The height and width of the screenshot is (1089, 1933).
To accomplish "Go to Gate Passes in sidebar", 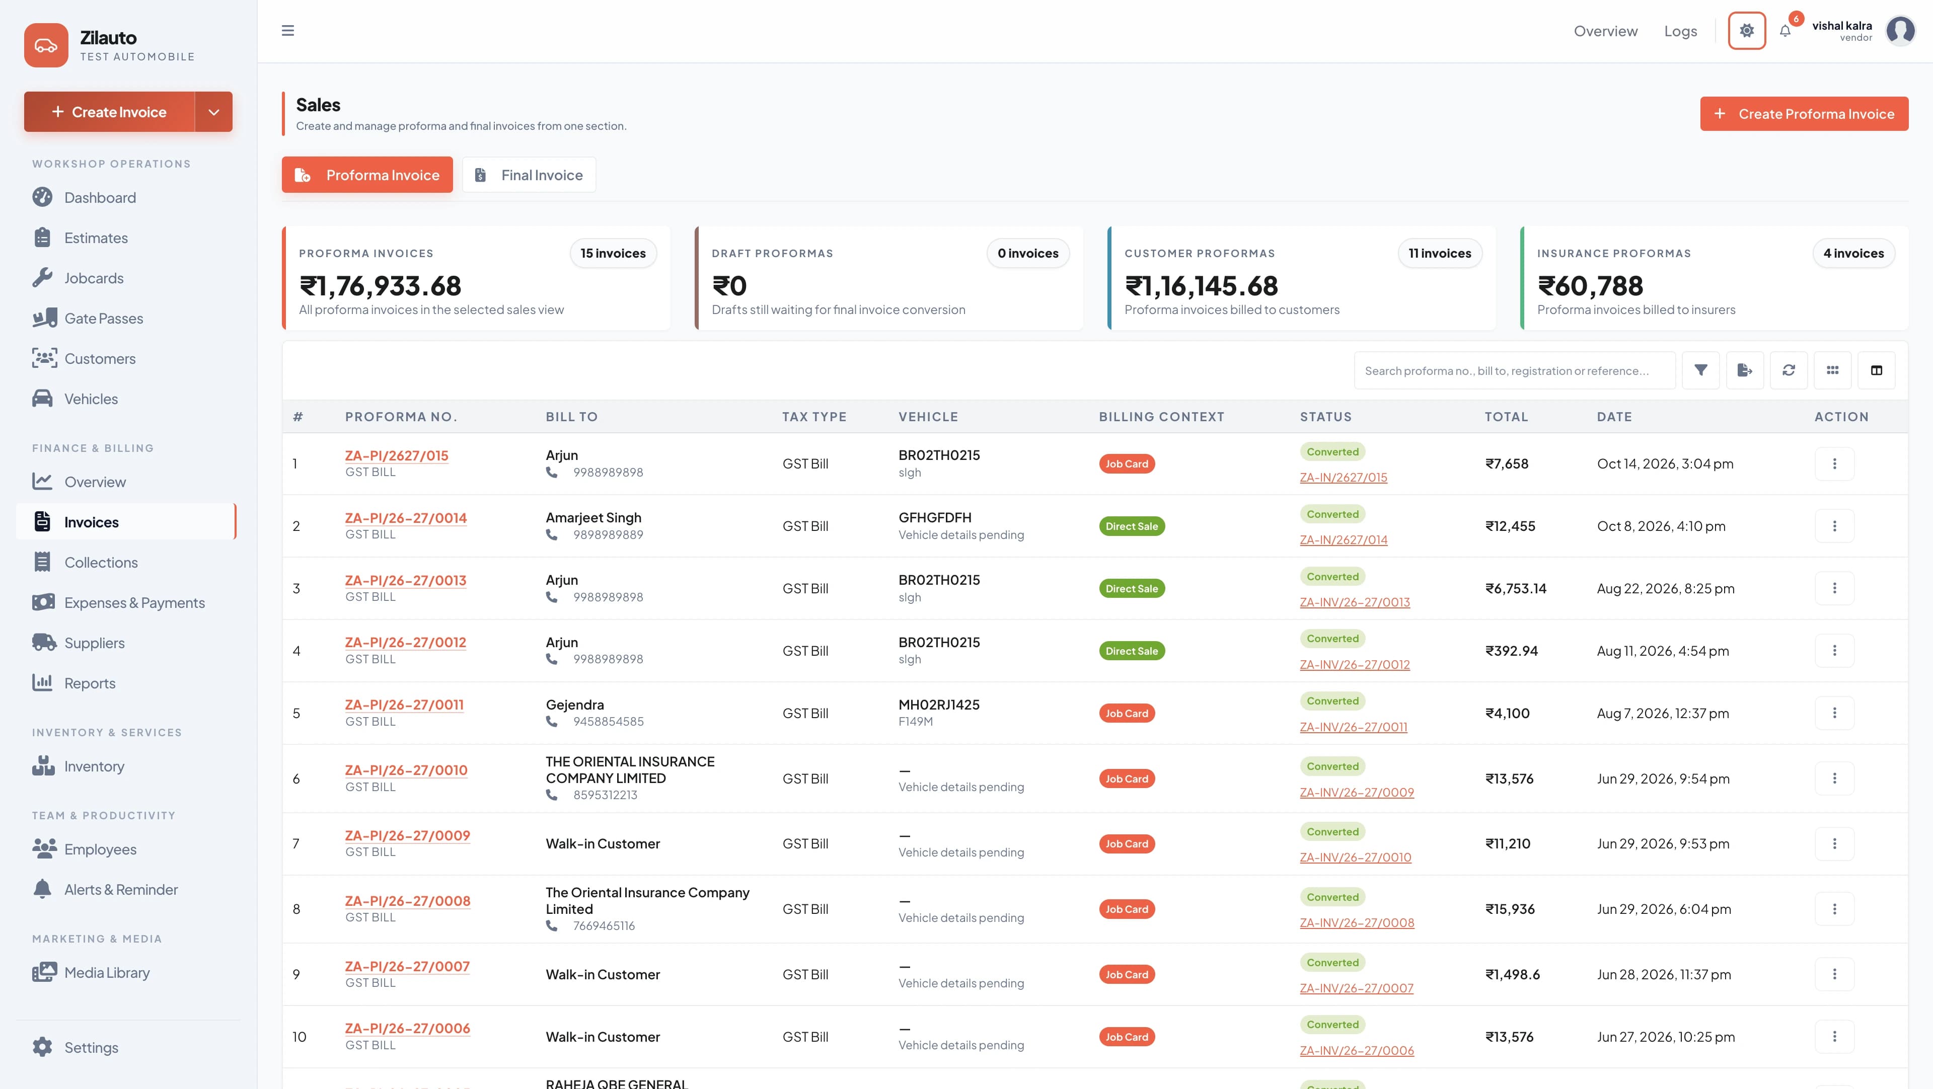I will pyautogui.click(x=104, y=319).
